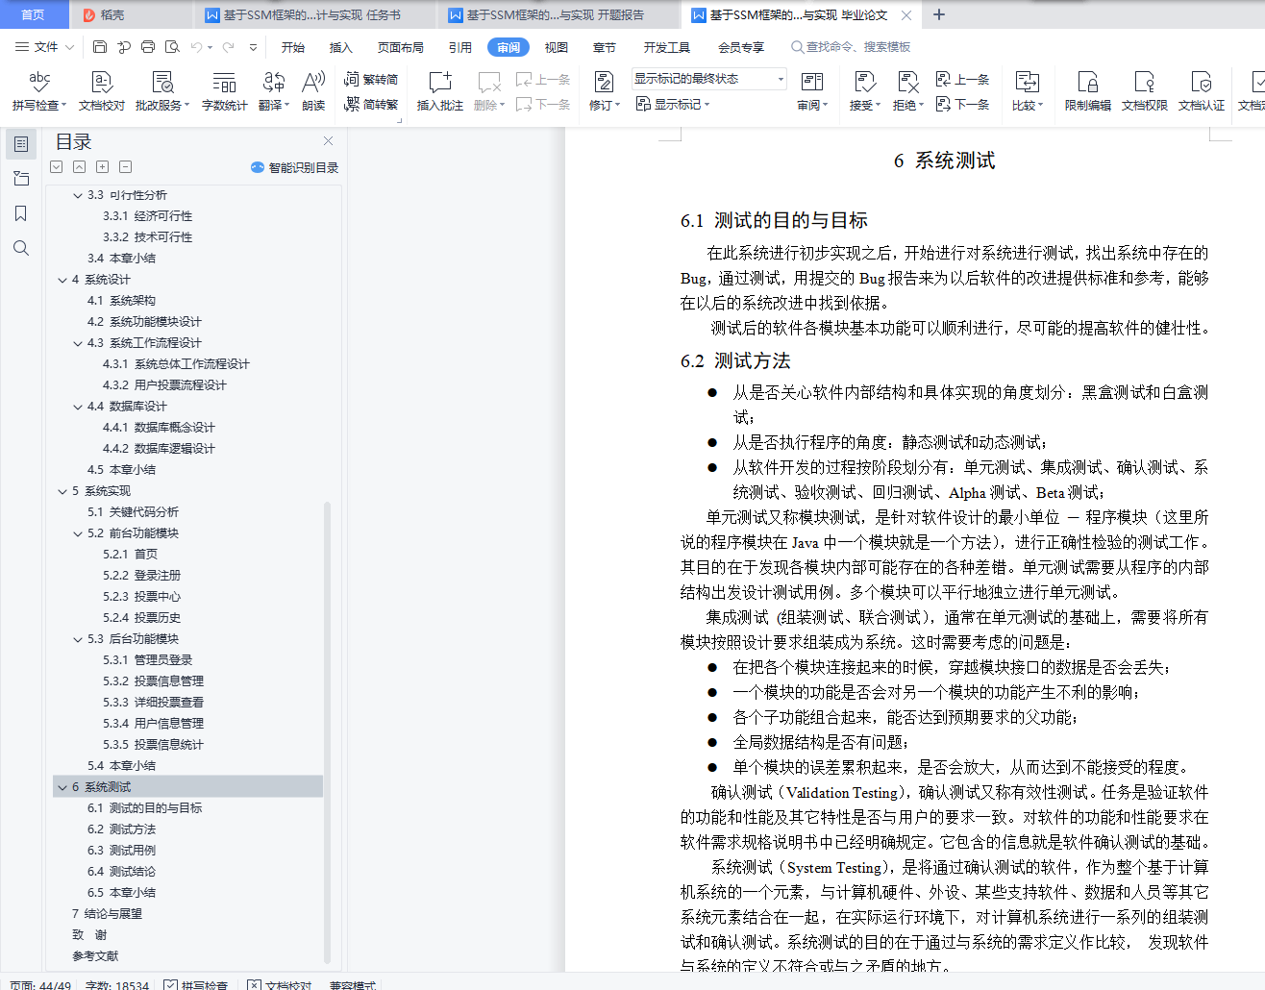The width and height of the screenshot is (1265, 990).
Task: Select the outline pane icon in the left sidebar
Action: pos(21,144)
